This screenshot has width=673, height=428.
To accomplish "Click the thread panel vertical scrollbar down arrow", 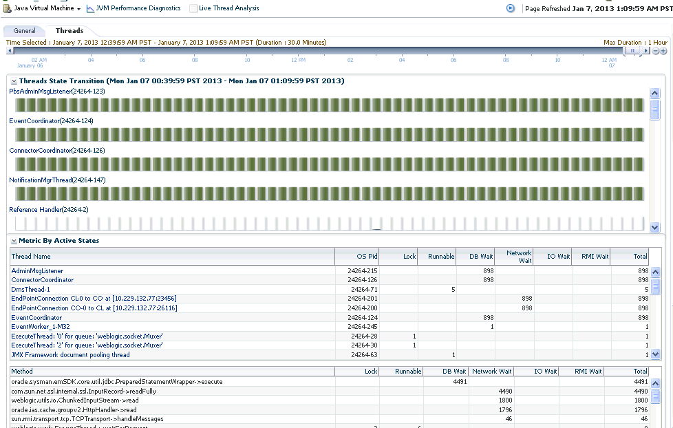I will tap(655, 227).
